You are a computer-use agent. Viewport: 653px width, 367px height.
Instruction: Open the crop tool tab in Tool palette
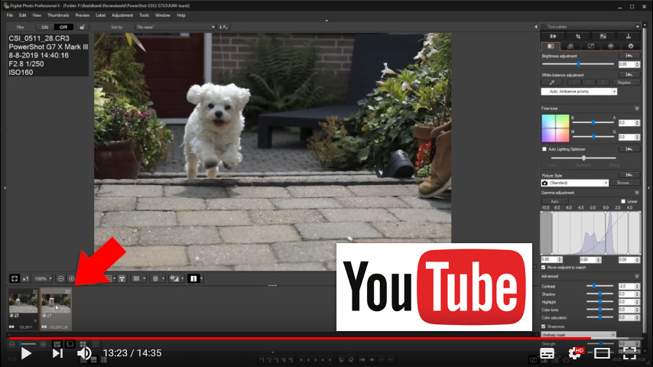tap(577, 36)
